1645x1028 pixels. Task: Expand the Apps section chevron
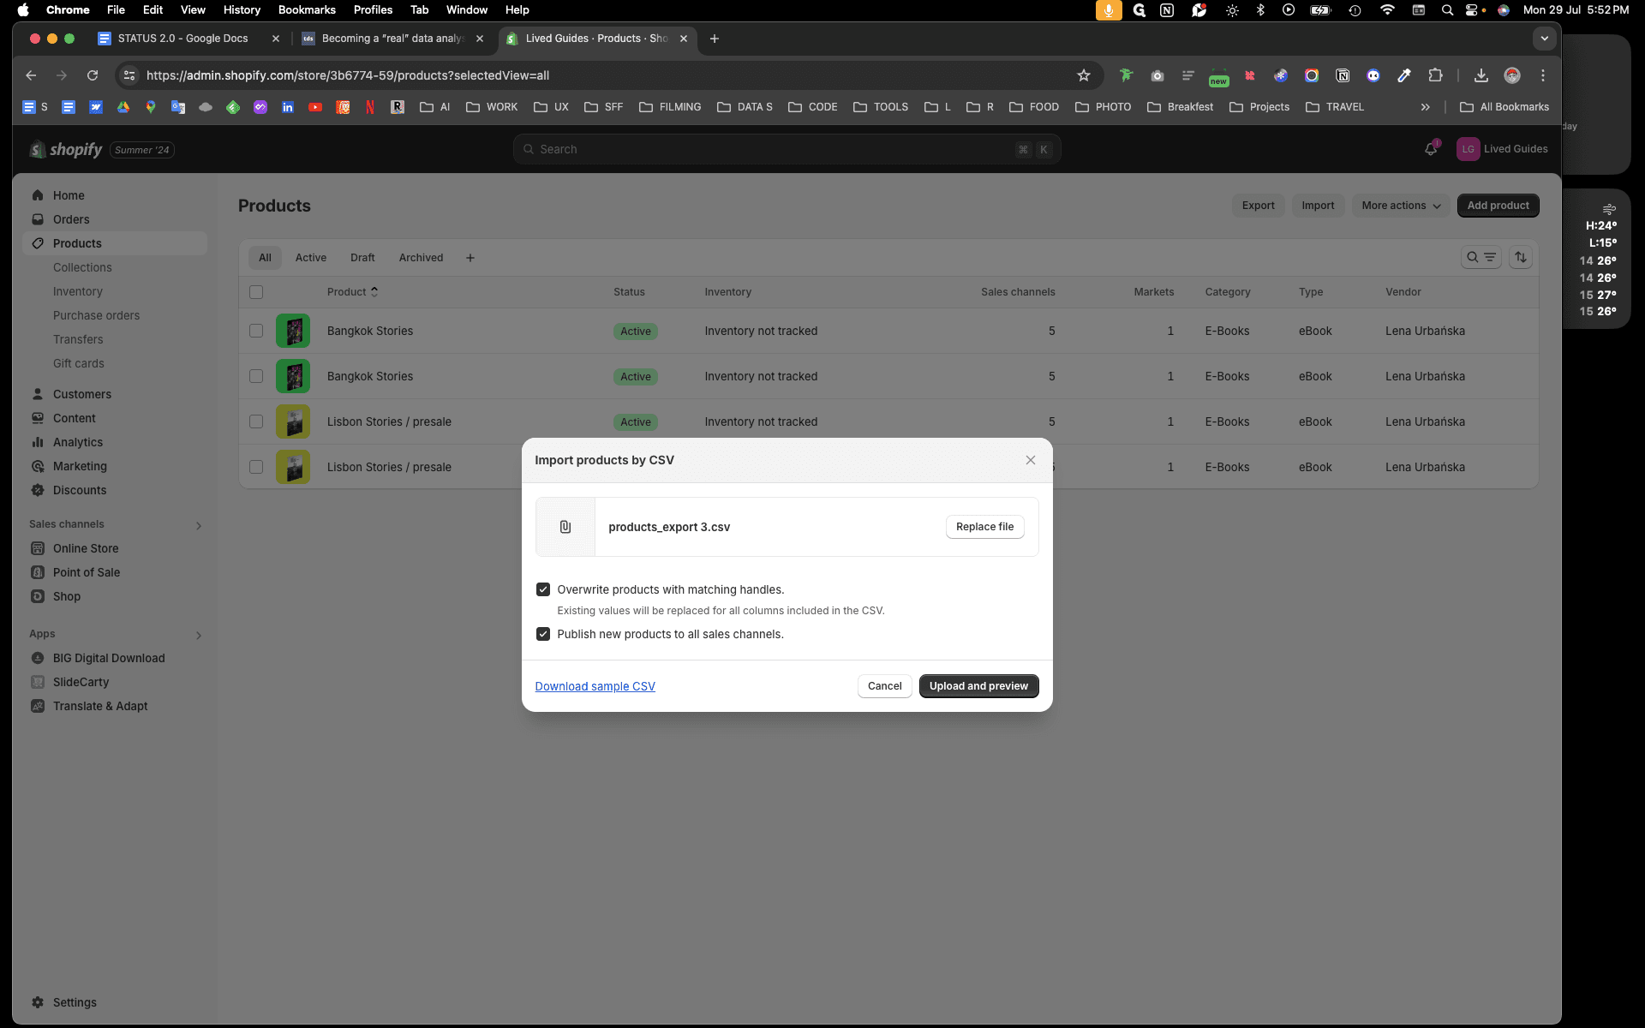coord(199,635)
